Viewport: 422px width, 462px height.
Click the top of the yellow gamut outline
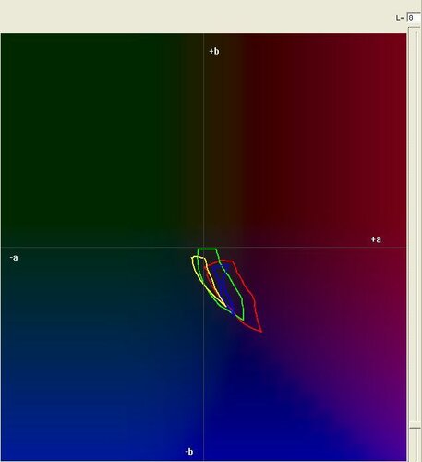click(x=196, y=257)
